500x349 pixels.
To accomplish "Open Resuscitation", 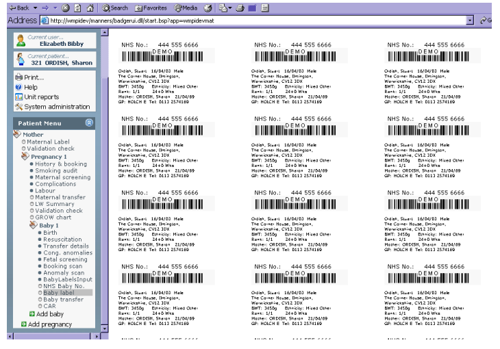I will click(62, 240).
